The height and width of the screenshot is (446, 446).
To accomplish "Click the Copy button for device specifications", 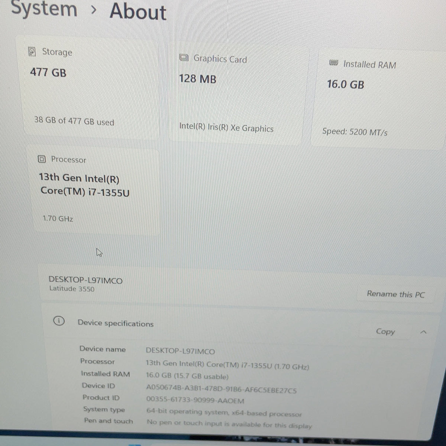I will (x=385, y=331).
